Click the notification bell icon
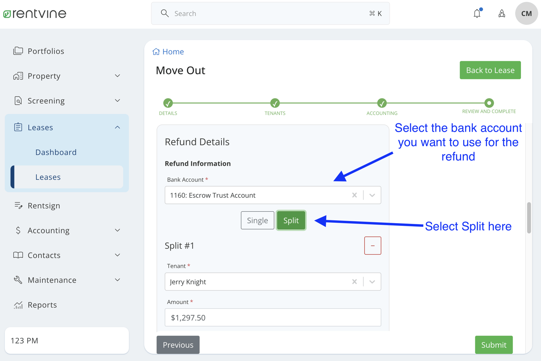Viewport: 541px width, 361px height. coord(477,13)
